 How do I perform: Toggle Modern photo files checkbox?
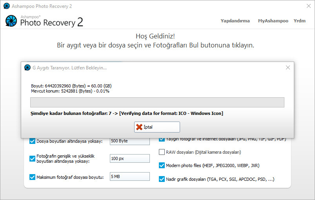pos(162,165)
